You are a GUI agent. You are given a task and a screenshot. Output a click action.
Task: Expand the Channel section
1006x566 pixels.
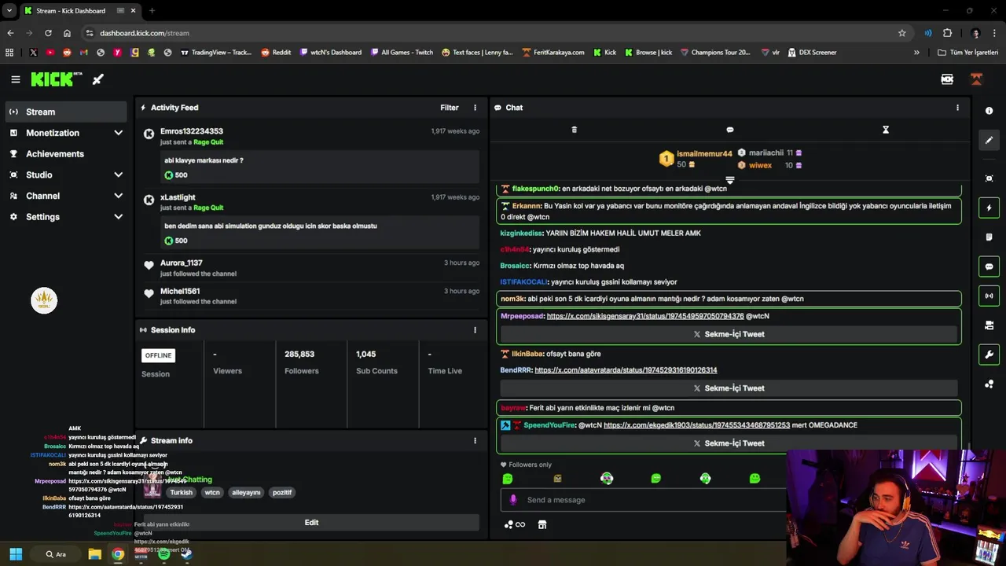pyautogui.click(x=66, y=196)
